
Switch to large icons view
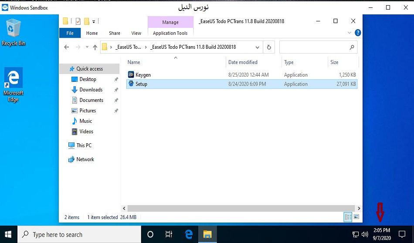356,217
